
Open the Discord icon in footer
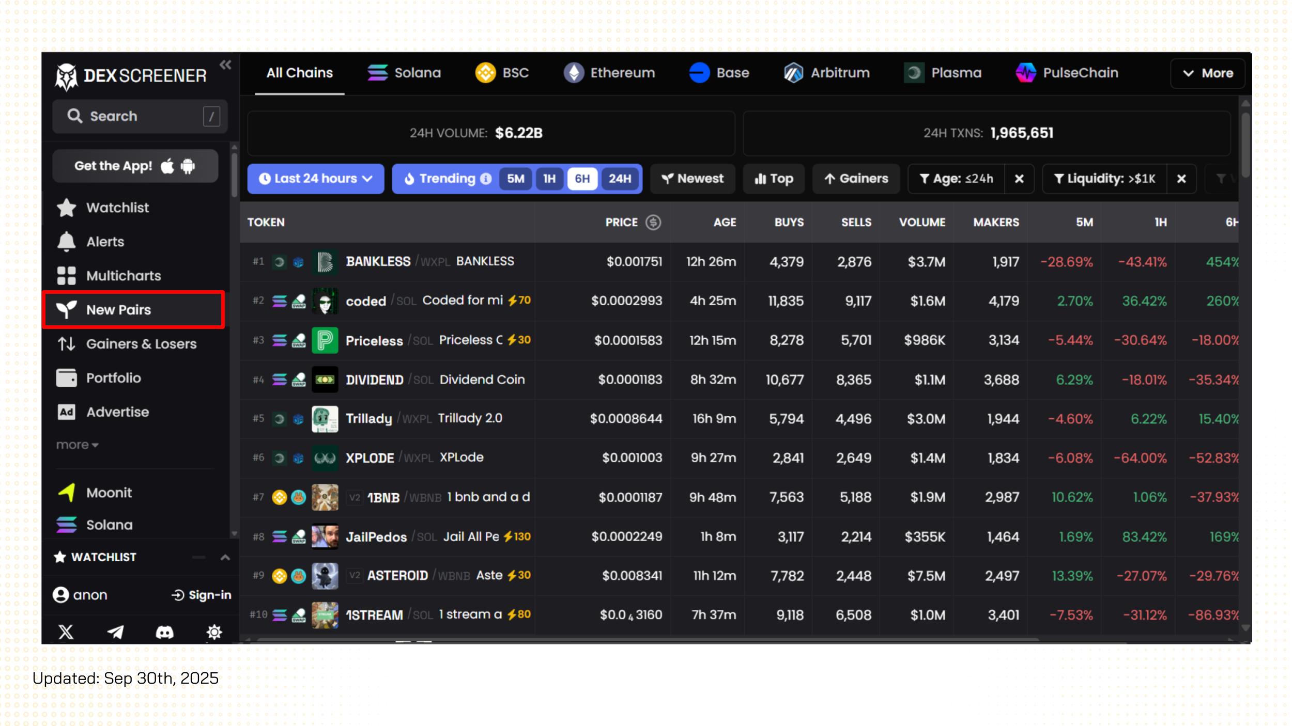[x=164, y=632]
